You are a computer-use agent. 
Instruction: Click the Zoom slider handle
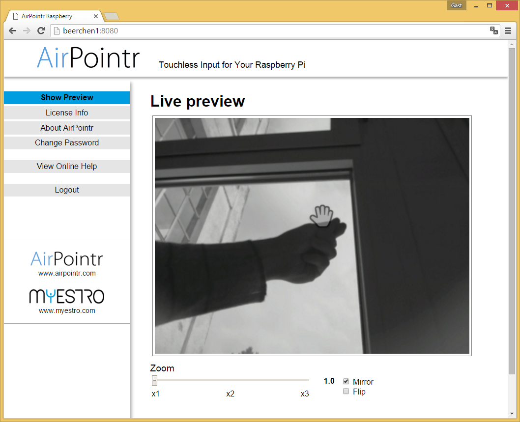click(154, 380)
